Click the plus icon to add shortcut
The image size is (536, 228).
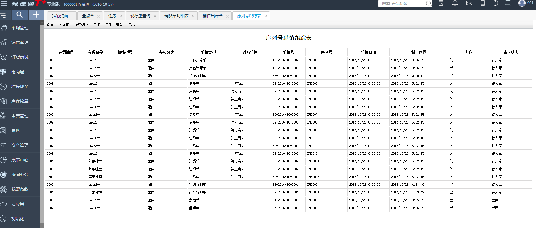coord(36,15)
